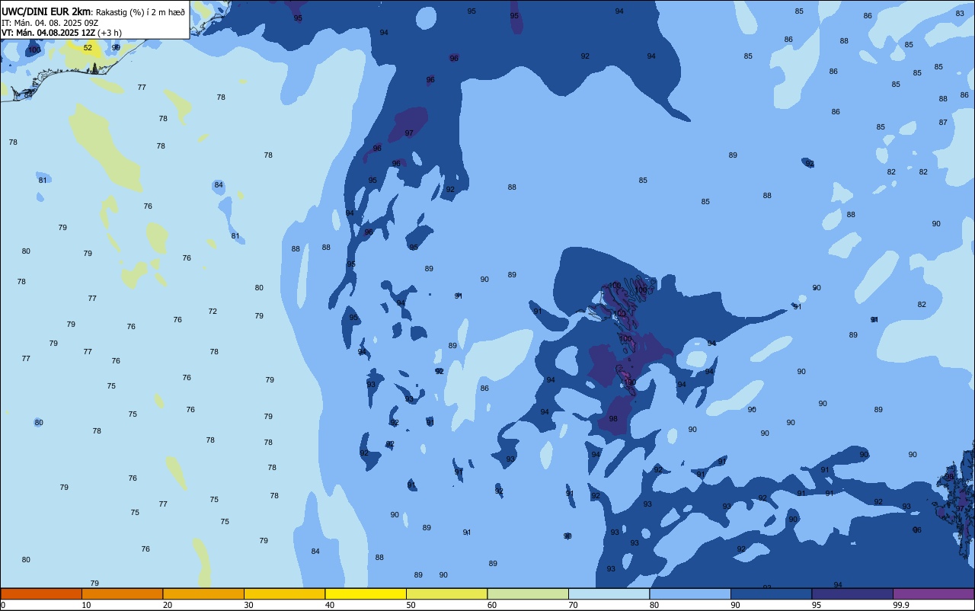Screen dimensions: 975x611
Task: Click the "VT: Mán. 04.08.2025 12Z (+3 h)" line
Action: (62, 33)
